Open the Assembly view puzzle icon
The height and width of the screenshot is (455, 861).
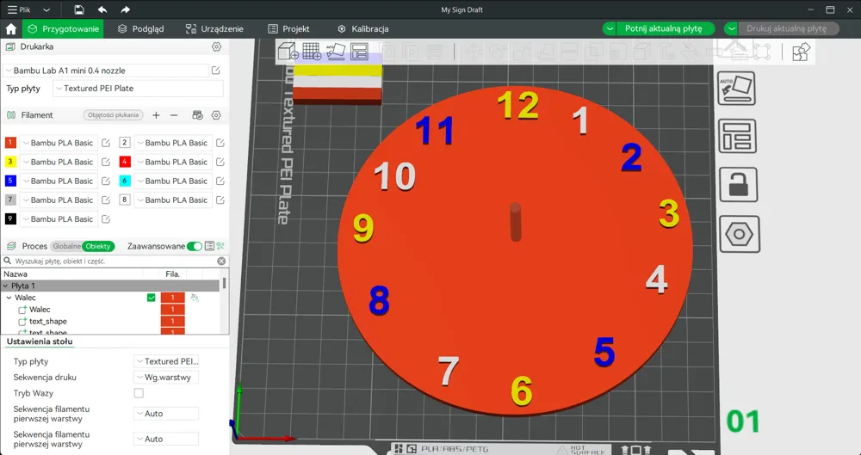(801, 52)
